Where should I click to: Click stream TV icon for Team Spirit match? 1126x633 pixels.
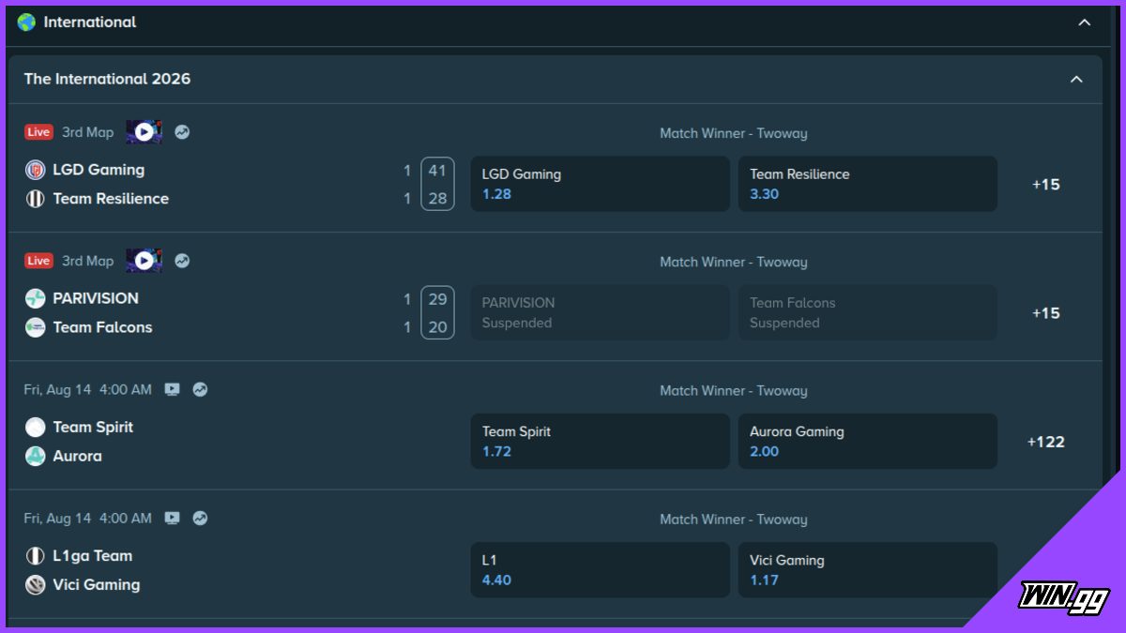click(172, 389)
